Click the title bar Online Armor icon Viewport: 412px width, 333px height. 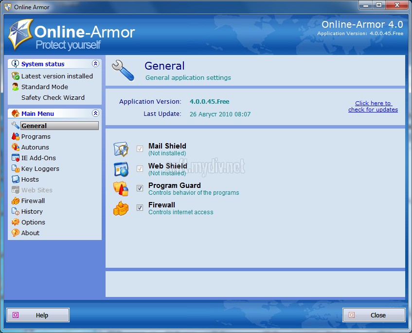(8, 7)
